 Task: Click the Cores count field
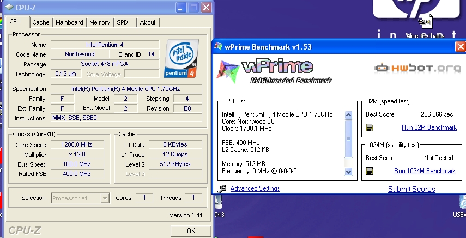point(144,198)
